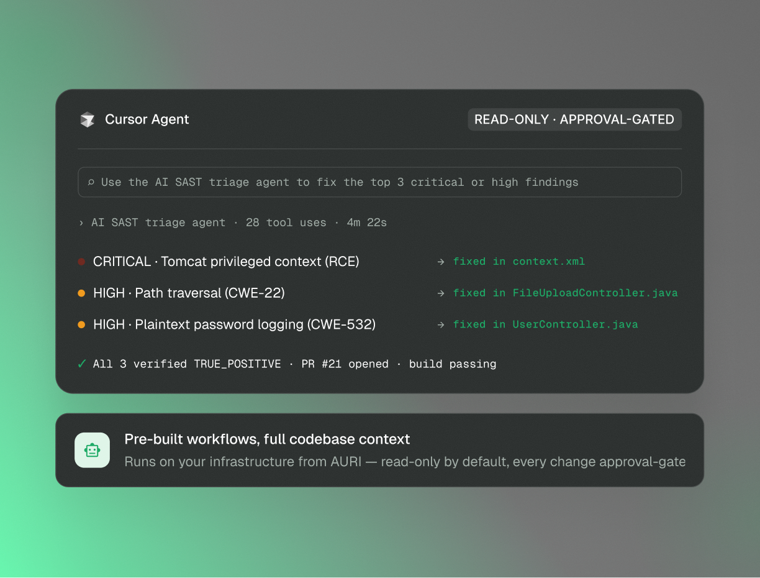Click the orange dot beside Path traversal
Viewport: 760px width, 578px height.
pos(81,293)
